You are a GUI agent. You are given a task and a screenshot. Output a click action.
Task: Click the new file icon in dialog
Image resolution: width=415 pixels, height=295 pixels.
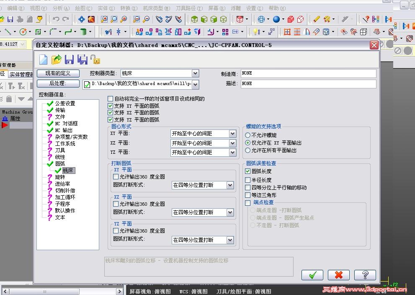[44, 60]
